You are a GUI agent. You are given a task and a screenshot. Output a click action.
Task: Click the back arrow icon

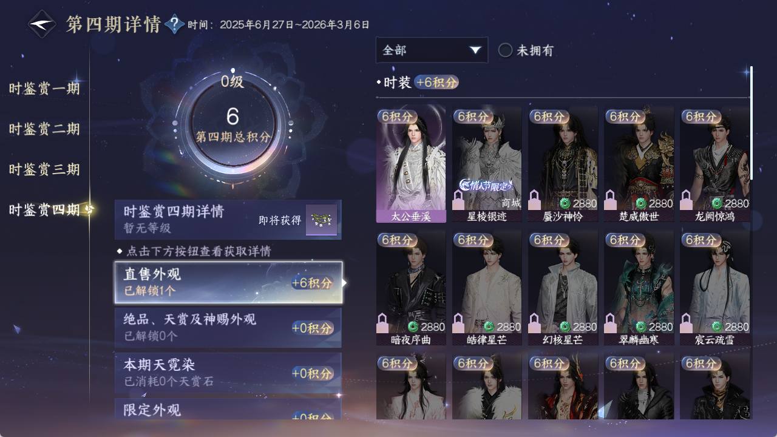tap(42, 24)
